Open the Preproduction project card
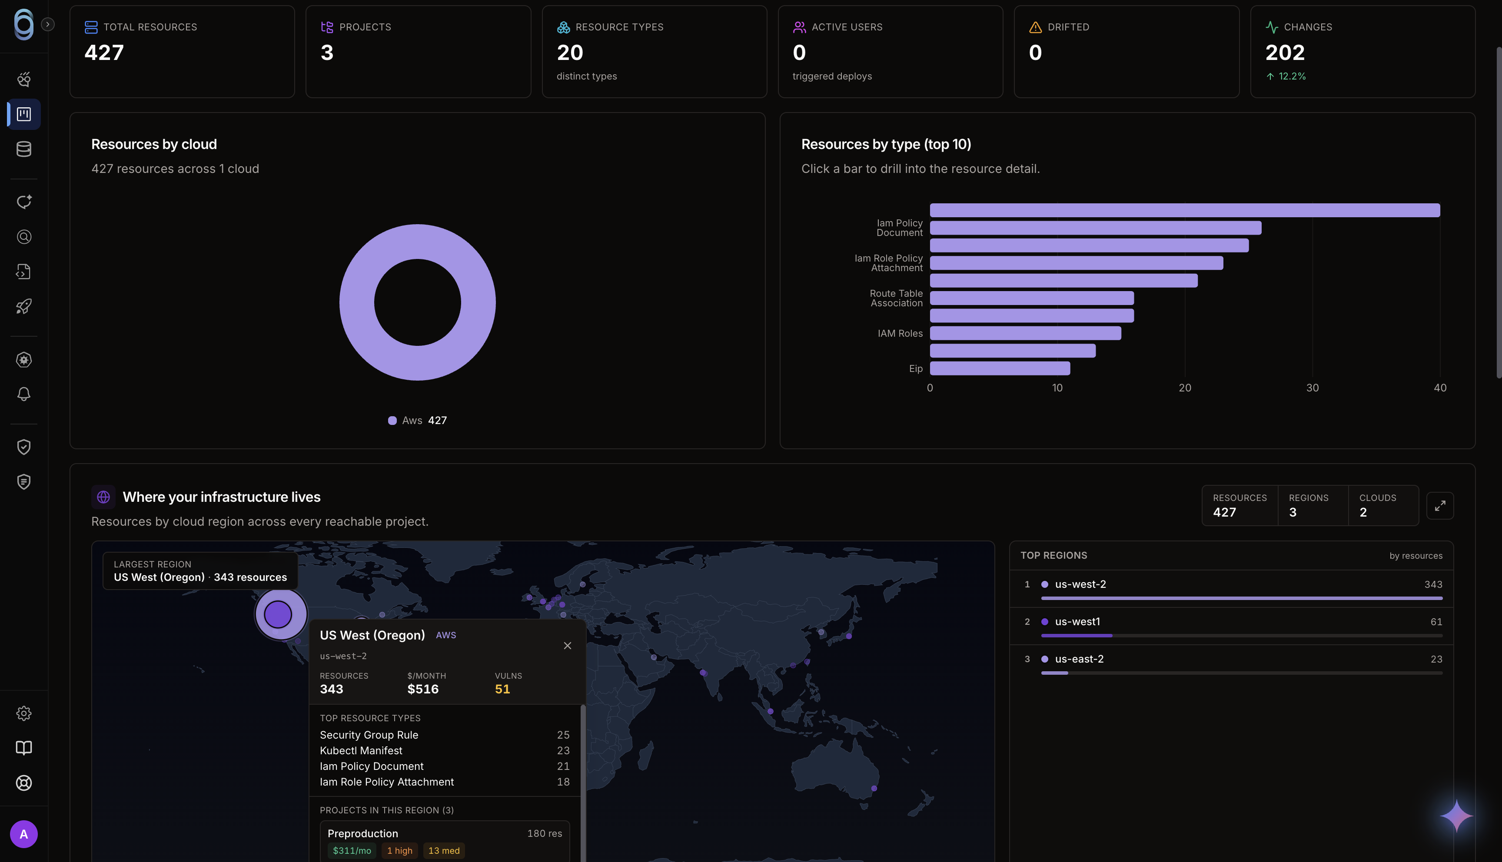This screenshot has width=1502, height=862. pyautogui.click(x=445, y=841)
